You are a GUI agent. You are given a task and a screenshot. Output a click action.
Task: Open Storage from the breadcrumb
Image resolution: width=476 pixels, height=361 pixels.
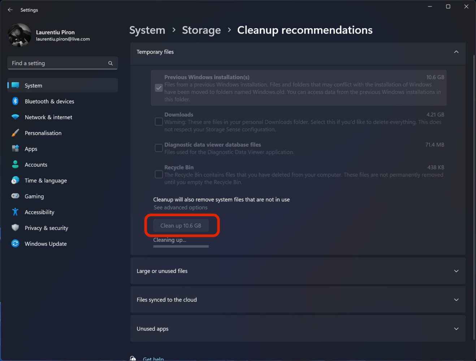click(201, 30)
